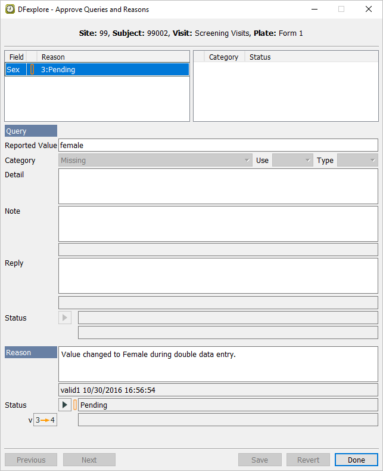Go to the Next item
Image resolution: width=383 pixels, height=471 pixels.
89,460
